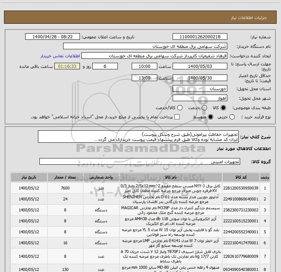Click the خوزستان delivery province field
The height and width of the screenshot is (272, 281).
click(x=200, y=89)
